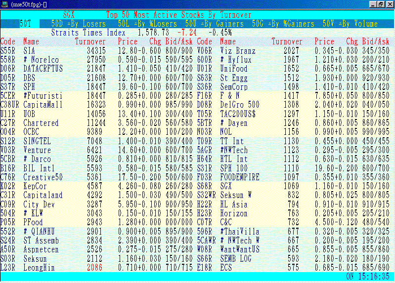Maximize the snse50t.fpg window
This screenshot has height=283, width=395.
[381, 4]
